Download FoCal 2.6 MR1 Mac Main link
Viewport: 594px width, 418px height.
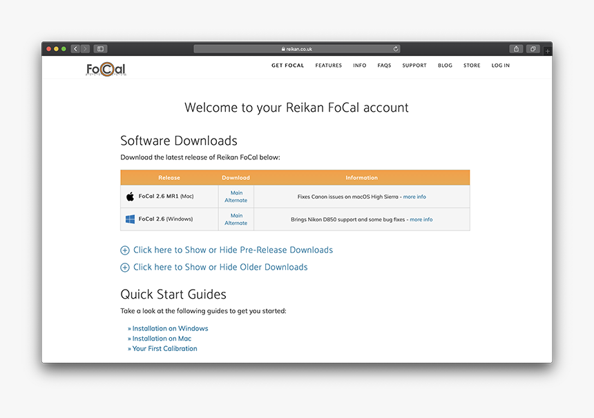click(236, 193)
